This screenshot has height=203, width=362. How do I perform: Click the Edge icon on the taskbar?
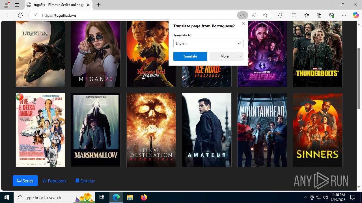(x=116, y=197)
